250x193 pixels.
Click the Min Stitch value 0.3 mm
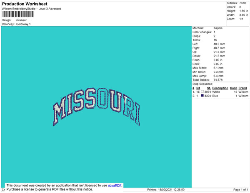click(218, 72)
